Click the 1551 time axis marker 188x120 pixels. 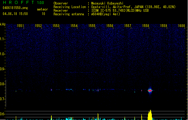point(20,26)
